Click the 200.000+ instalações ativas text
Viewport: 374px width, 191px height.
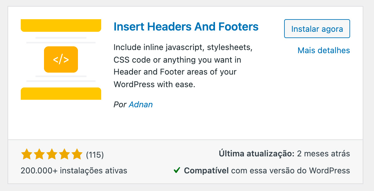pos(74,171)
